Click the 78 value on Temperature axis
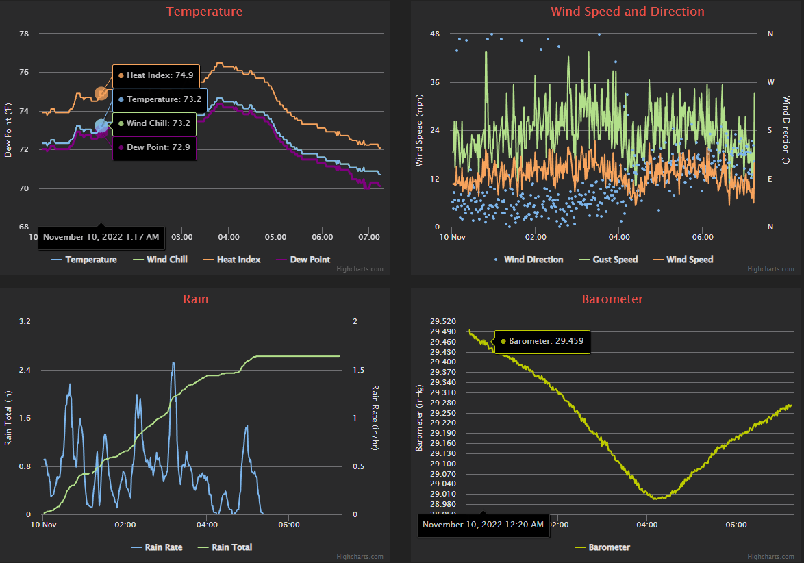 [24, 34]
